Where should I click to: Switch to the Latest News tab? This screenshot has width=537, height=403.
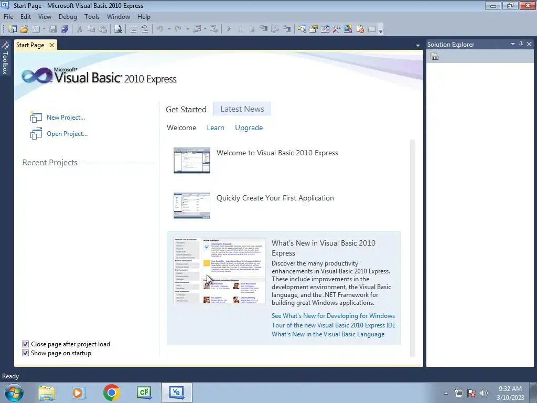pyautogui.click(x=242, y=109)
